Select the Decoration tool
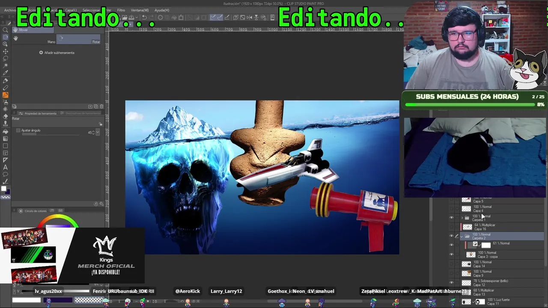 (x=6, y=110)
